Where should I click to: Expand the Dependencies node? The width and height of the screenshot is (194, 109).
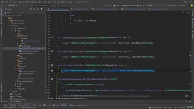pos(13,28)
